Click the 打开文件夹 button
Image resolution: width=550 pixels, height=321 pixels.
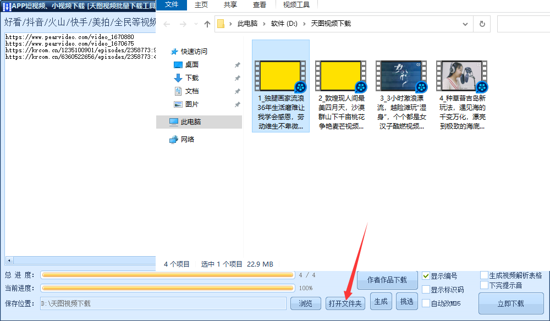[345, 303]
